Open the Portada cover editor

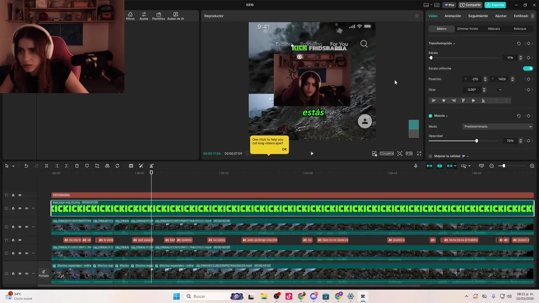(x=44, y=274)
